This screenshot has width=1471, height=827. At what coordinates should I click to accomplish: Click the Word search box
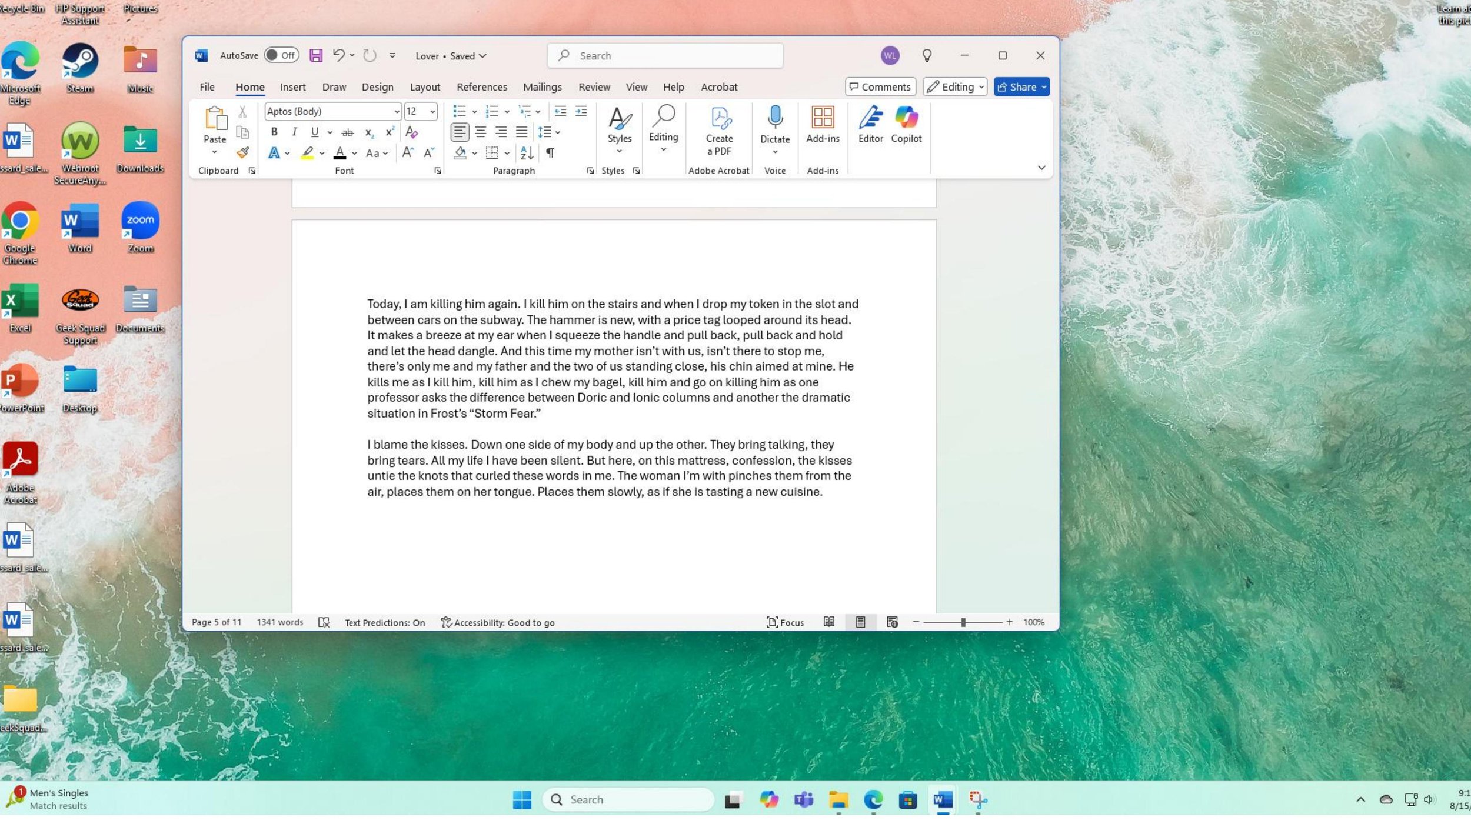coord(665,56)
